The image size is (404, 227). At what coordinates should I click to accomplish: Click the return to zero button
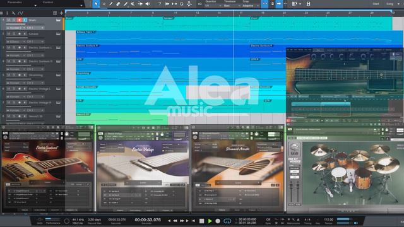(x=193, y=221)
